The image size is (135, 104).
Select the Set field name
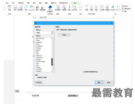37,65
